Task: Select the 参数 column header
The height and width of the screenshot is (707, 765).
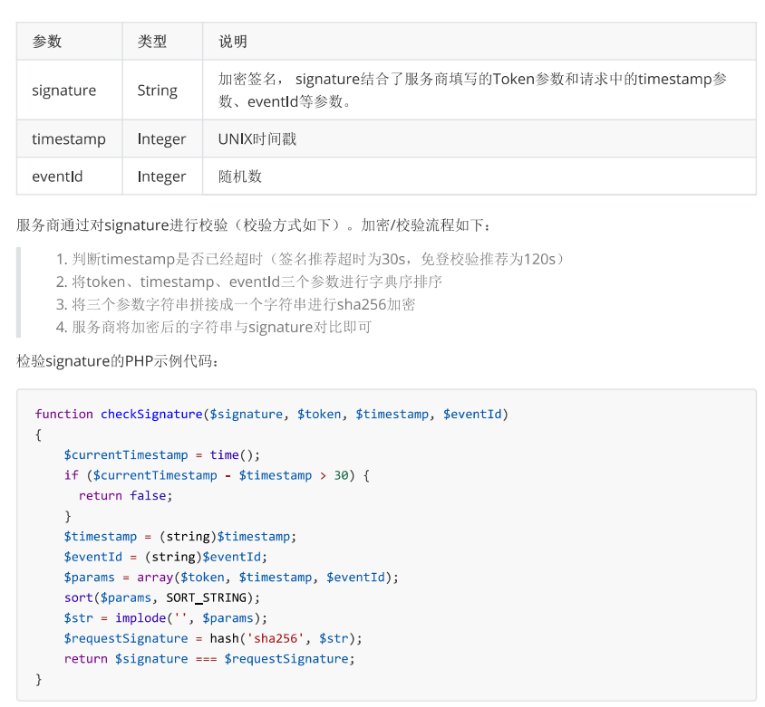Action: (x=69, y=42)
